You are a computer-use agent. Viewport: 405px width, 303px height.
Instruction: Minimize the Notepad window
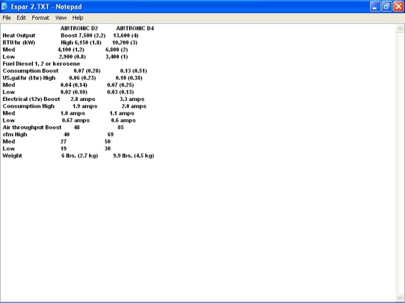pyautogui.click(x=375, y=6)
